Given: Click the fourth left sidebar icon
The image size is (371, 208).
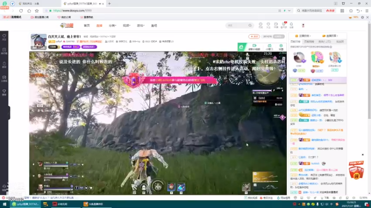Looking at the screenshot, I should (x=4, y=78).
